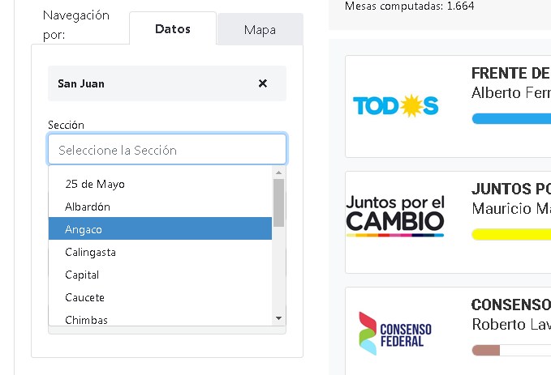
Task: Click the Seleccione la Sección field
Action: coord(166,150)
